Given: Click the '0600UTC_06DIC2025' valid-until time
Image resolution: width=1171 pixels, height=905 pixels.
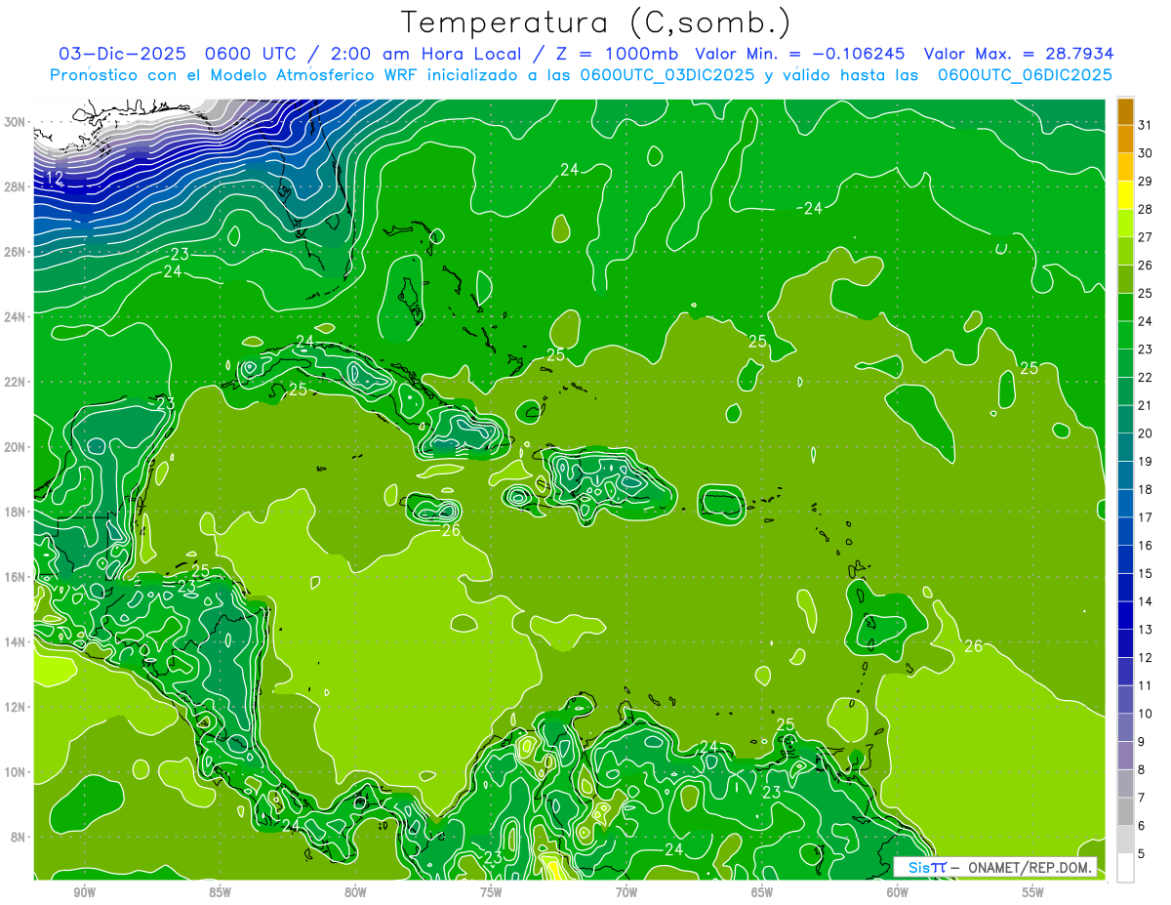Looking at the screenshot, I should click(1025, 75).
